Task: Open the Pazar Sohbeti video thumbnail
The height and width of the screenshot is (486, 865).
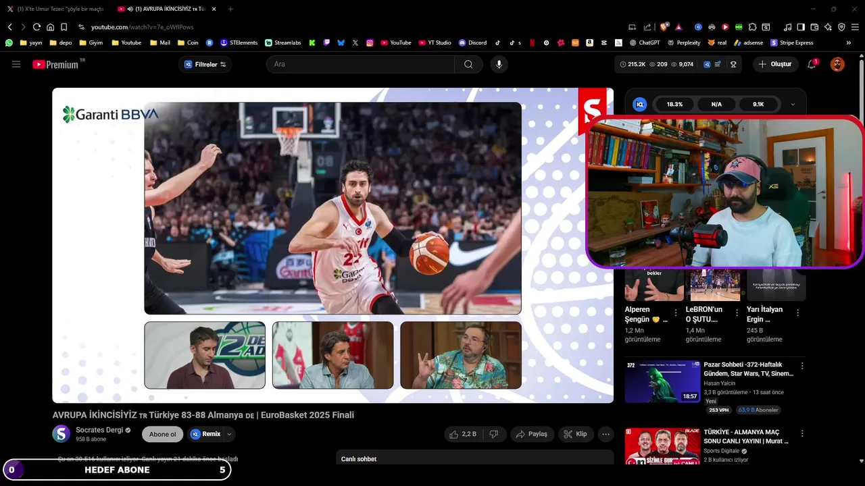Action: pos(662,382)
